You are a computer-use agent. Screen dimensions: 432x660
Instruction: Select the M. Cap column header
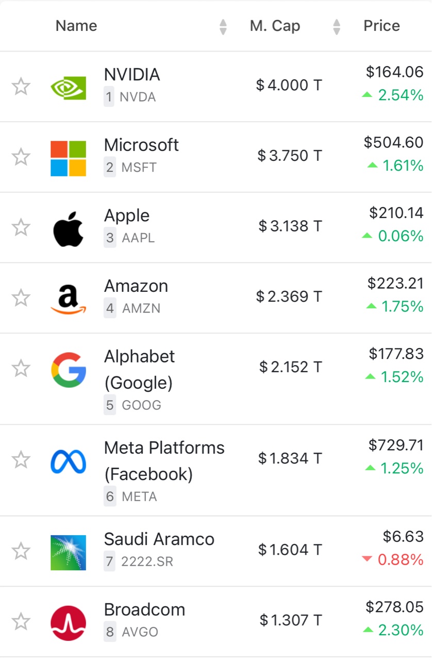pyautogui.click(x=275, y=26)
